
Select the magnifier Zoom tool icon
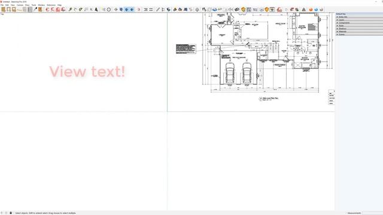coord(71,10)
